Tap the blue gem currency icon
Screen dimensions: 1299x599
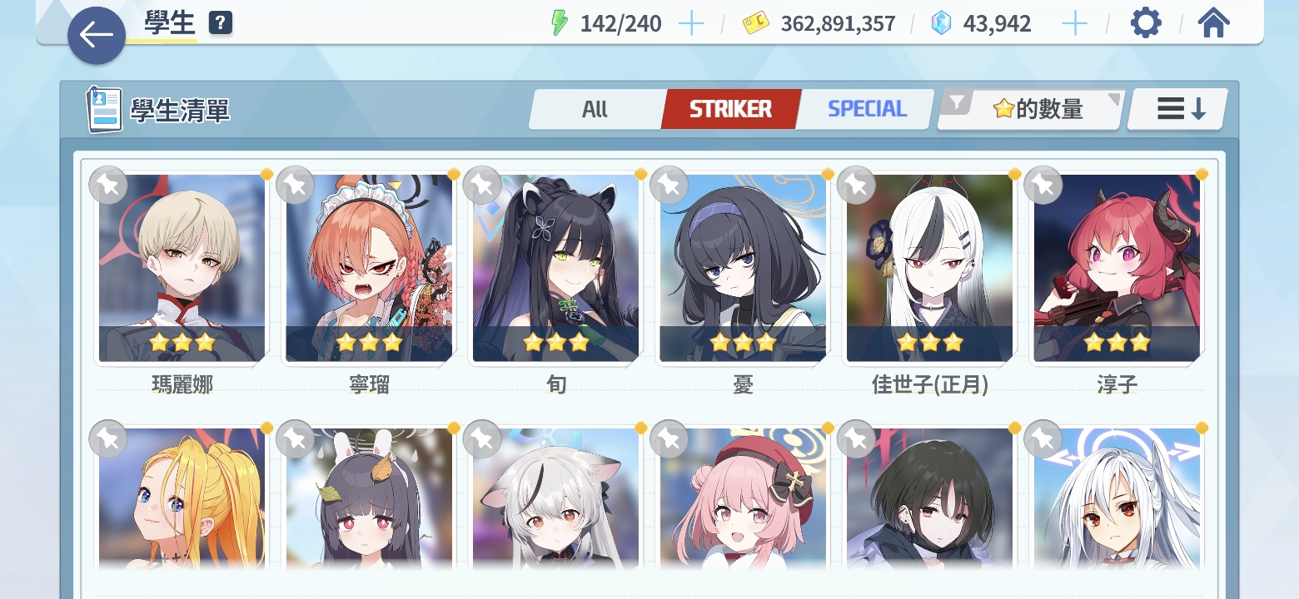coord(941,23)
